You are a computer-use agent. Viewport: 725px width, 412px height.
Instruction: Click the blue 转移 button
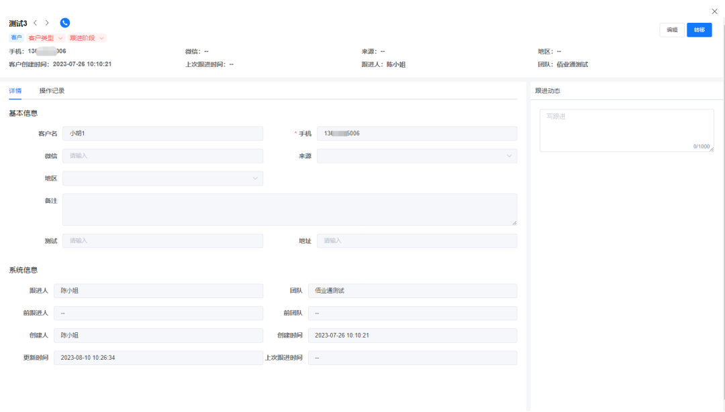[x=699, y=30]
